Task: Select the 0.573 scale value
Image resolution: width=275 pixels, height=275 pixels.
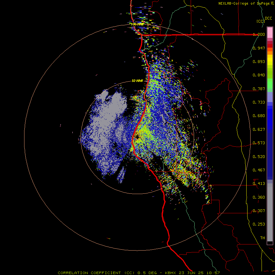Action: pyautogui.click(x=259, y=143)
